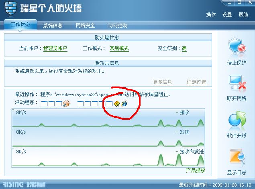Click the 软件升级 globe arrow icon
Screen dimensions: 255x189
237,119
